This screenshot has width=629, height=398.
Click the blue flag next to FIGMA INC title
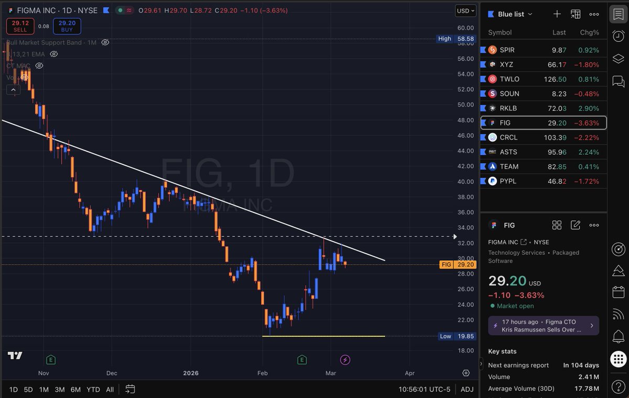tap(106, 10)
